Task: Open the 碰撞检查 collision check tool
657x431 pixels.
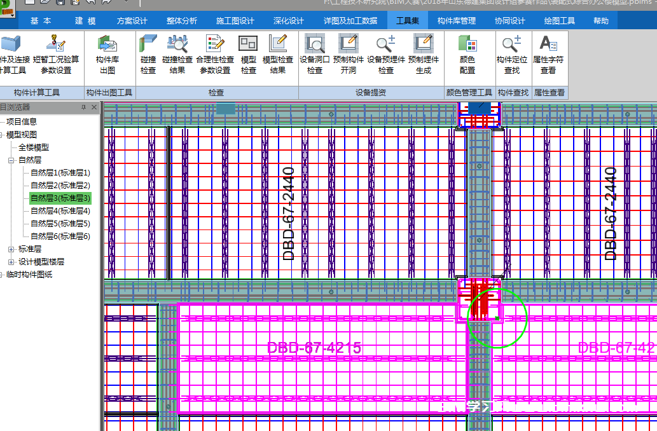Action: 148,54
